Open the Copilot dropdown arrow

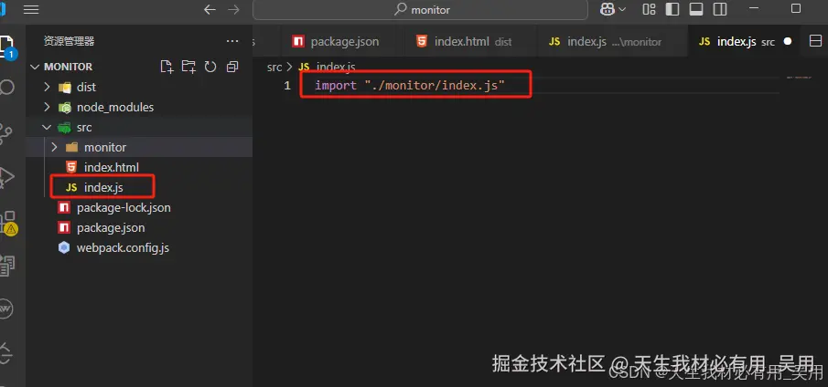pyautogui.click(x=622, y=9)
